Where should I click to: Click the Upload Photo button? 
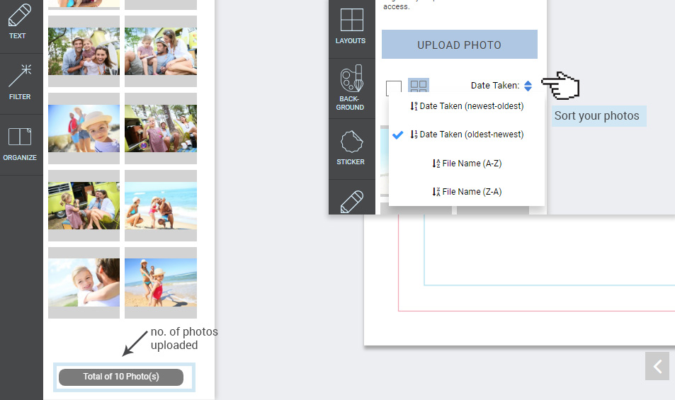460,45
